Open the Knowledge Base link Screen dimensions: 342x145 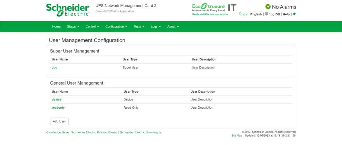(x=57, y=132)
